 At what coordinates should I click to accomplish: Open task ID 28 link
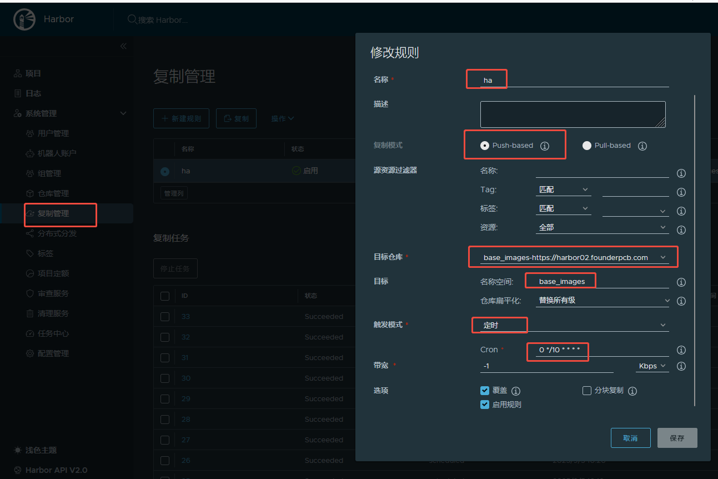185,419
